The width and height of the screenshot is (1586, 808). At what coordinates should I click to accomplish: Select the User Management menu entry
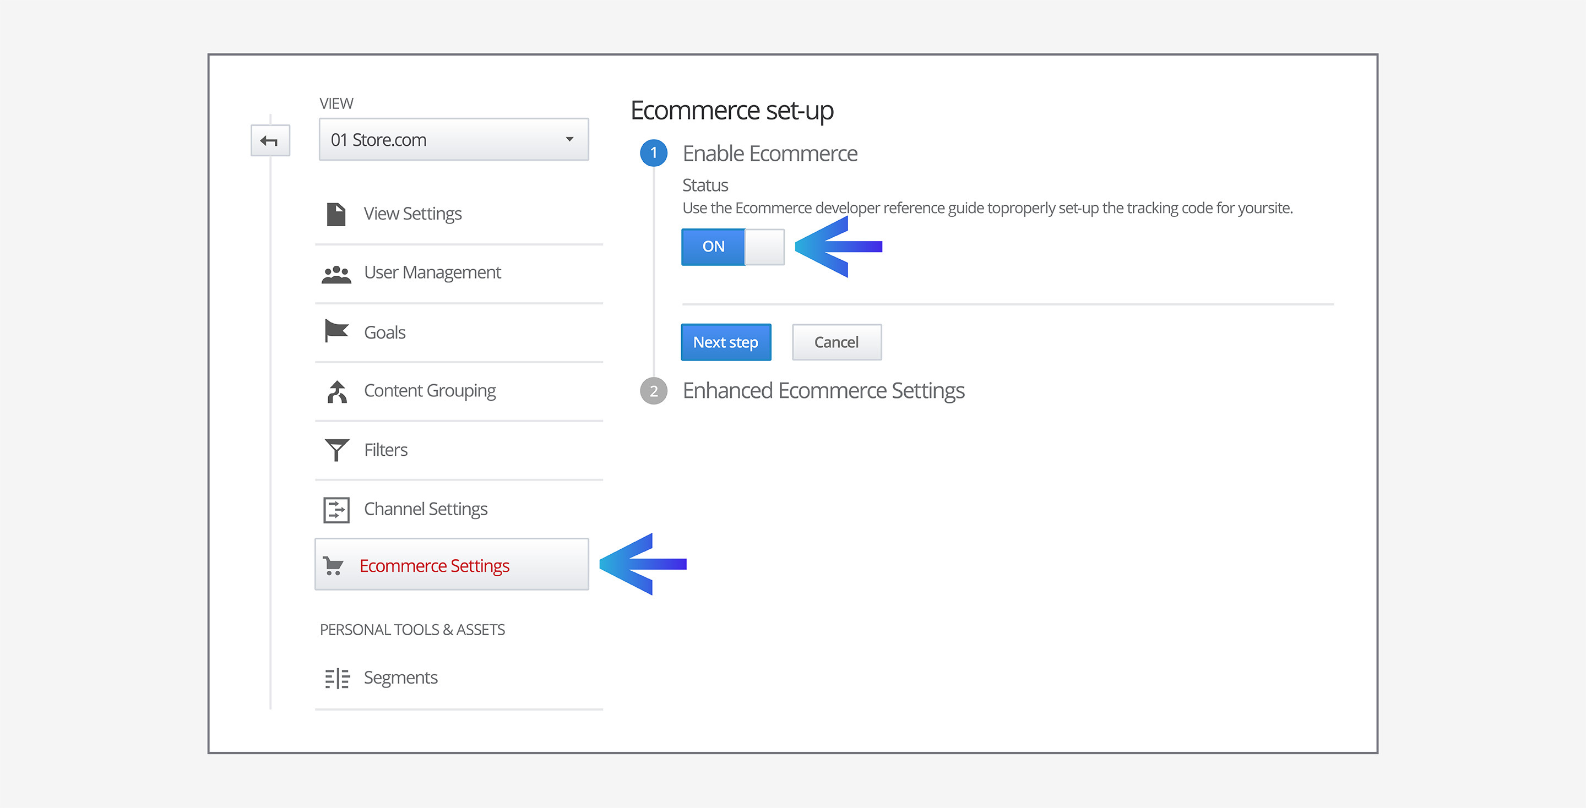(432, 272)
